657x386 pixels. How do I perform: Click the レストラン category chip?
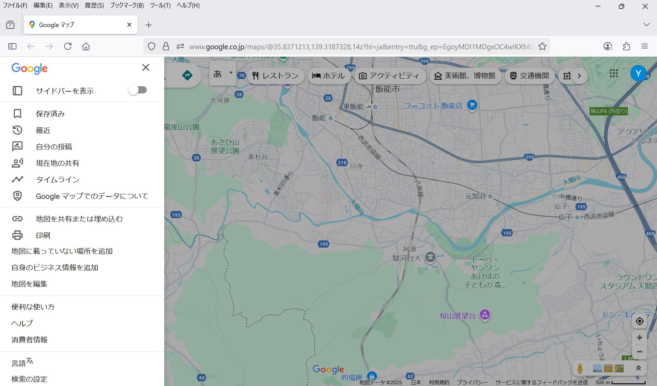pos(276,76)
